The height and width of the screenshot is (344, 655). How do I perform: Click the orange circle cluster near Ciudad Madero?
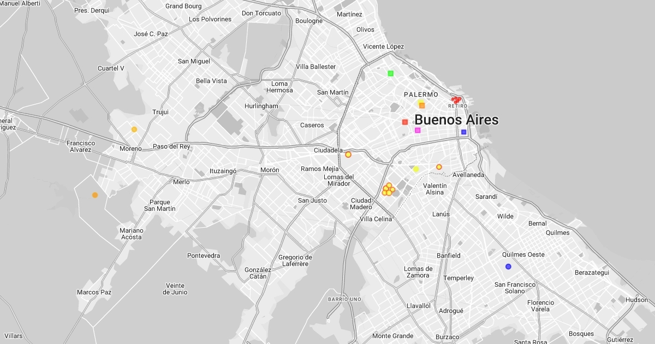click(388, 189)
